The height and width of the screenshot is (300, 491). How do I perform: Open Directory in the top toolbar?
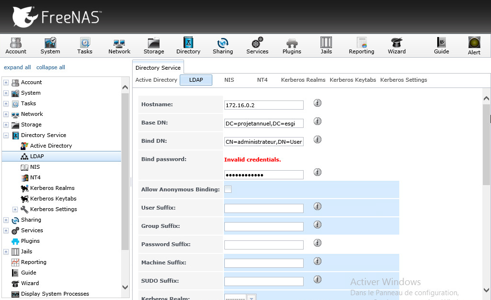188,46
